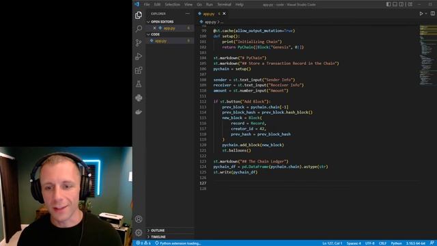Collapse the Open Editors section
437x246 pixels.
pyautogui.click(x=170, y=22)
